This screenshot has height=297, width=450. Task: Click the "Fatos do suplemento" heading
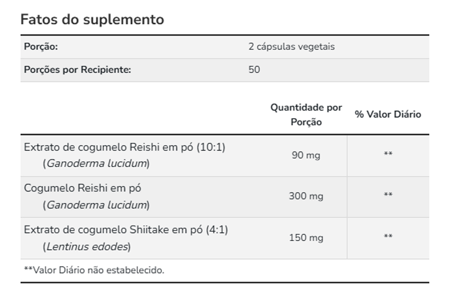pyautogui.click(x=92, y=20)
